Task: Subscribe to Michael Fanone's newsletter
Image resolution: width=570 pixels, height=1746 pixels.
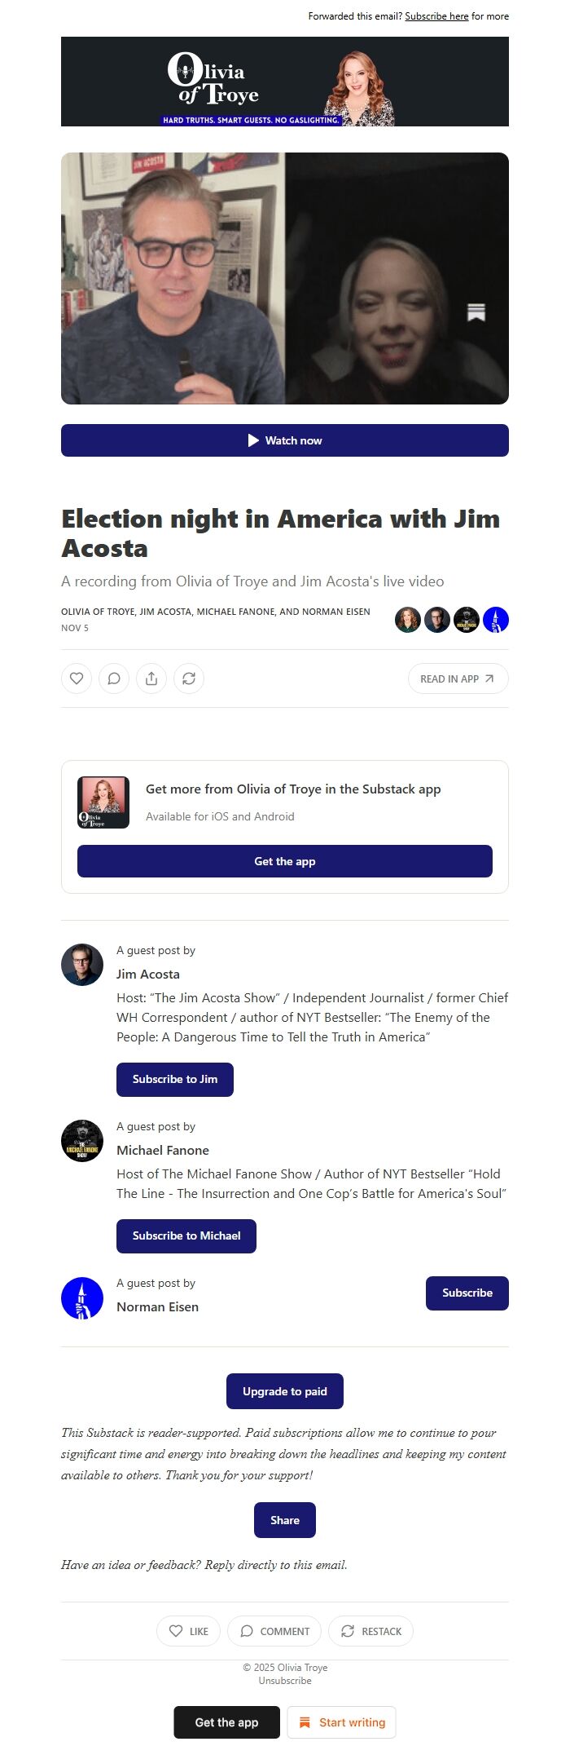Action: (x=186, y=1235)
